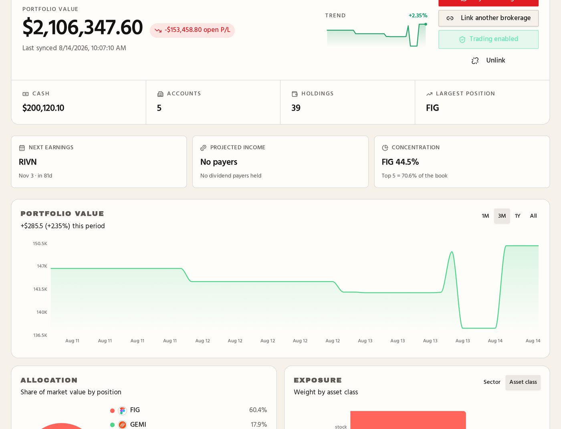Viewport: 561px width, 429px height.
Task: Click the FIG logo icon in allocation list
Action: coord(123,411)
